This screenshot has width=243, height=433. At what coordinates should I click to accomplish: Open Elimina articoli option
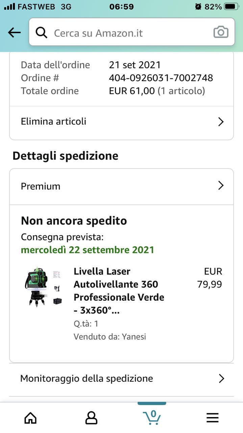[x=54, y=121]
